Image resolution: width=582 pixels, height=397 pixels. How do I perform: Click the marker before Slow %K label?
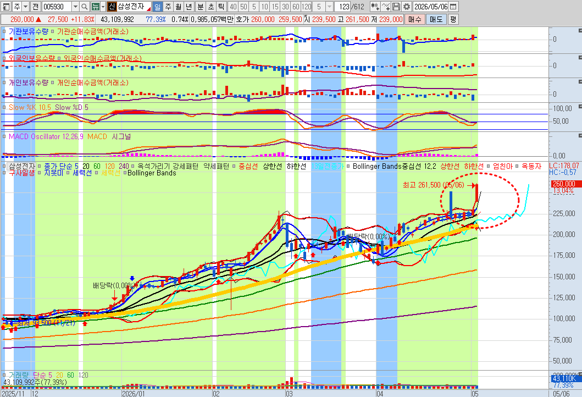tap(4, 107)
